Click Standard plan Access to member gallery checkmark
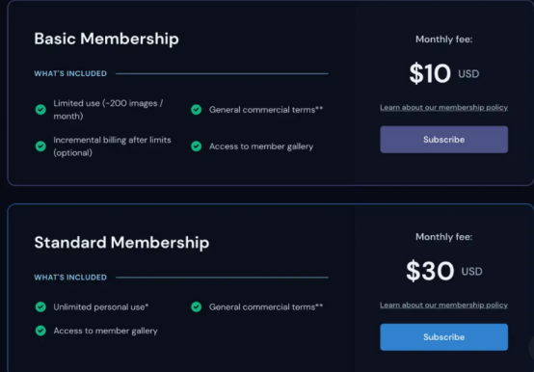Screen dimensions: 534x372 (x=40, y=331)
